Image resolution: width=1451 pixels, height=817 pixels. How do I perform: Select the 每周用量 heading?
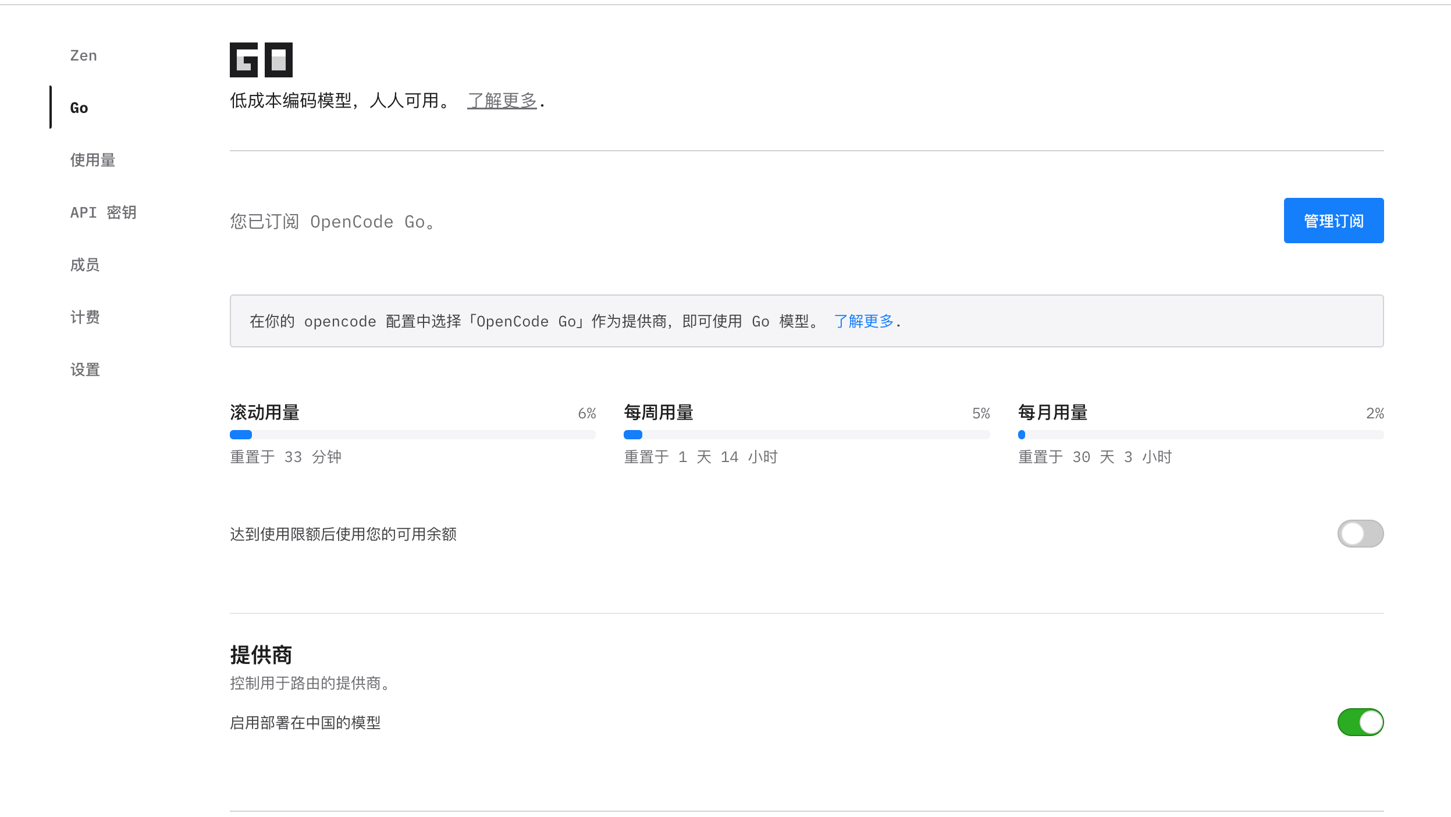pyautogui.click(x=659, y=413)
